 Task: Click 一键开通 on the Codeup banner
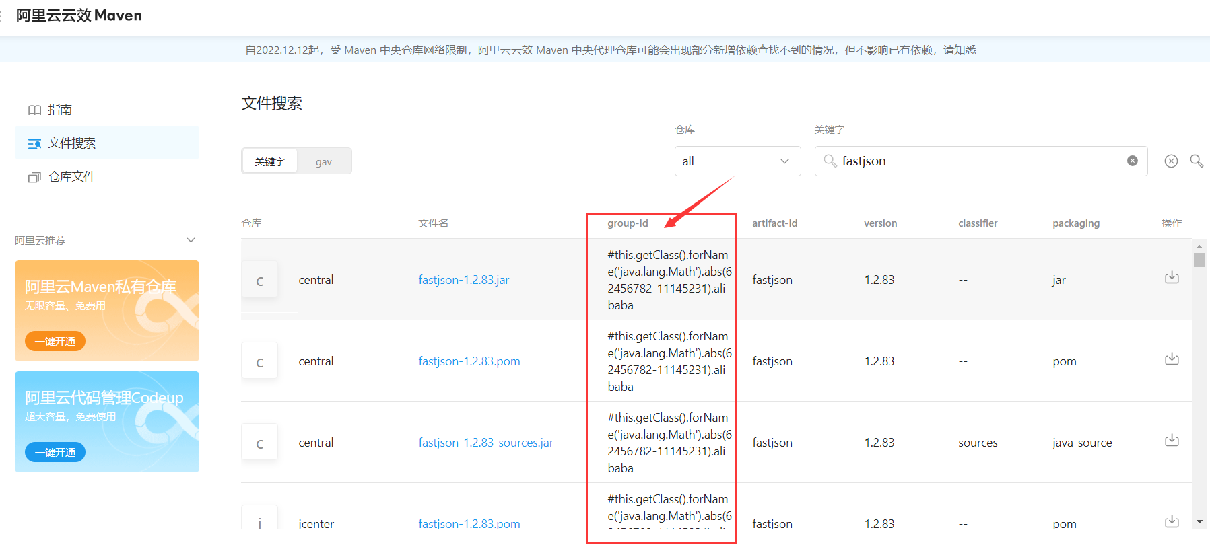(55, 452)
